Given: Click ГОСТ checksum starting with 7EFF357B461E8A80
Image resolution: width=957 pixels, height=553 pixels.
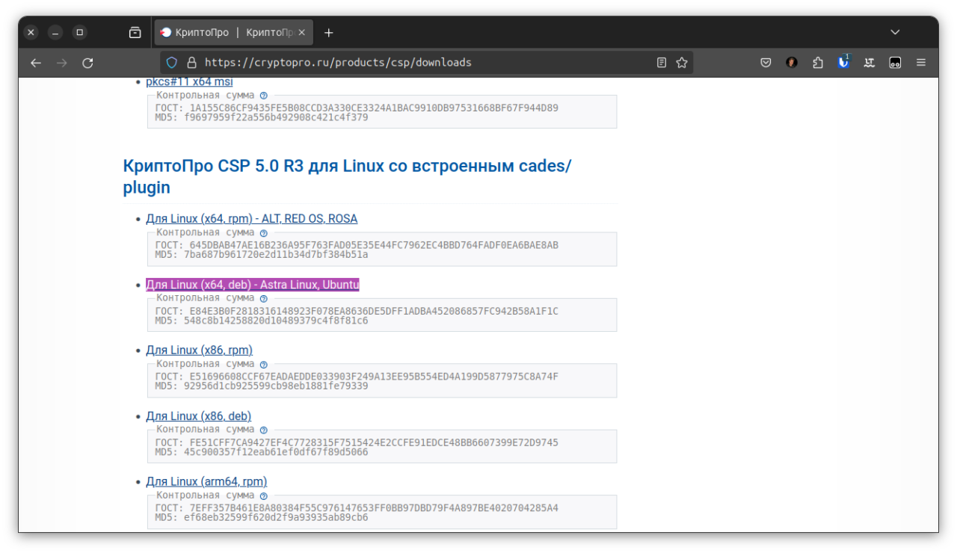Looking at the screenshot, I should click(374, 508).
